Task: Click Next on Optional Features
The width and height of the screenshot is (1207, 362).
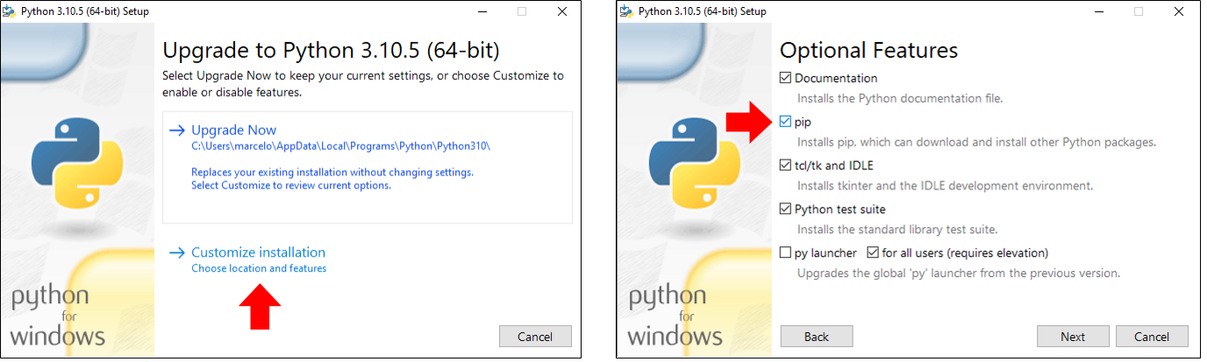Action: point(1072,337)
